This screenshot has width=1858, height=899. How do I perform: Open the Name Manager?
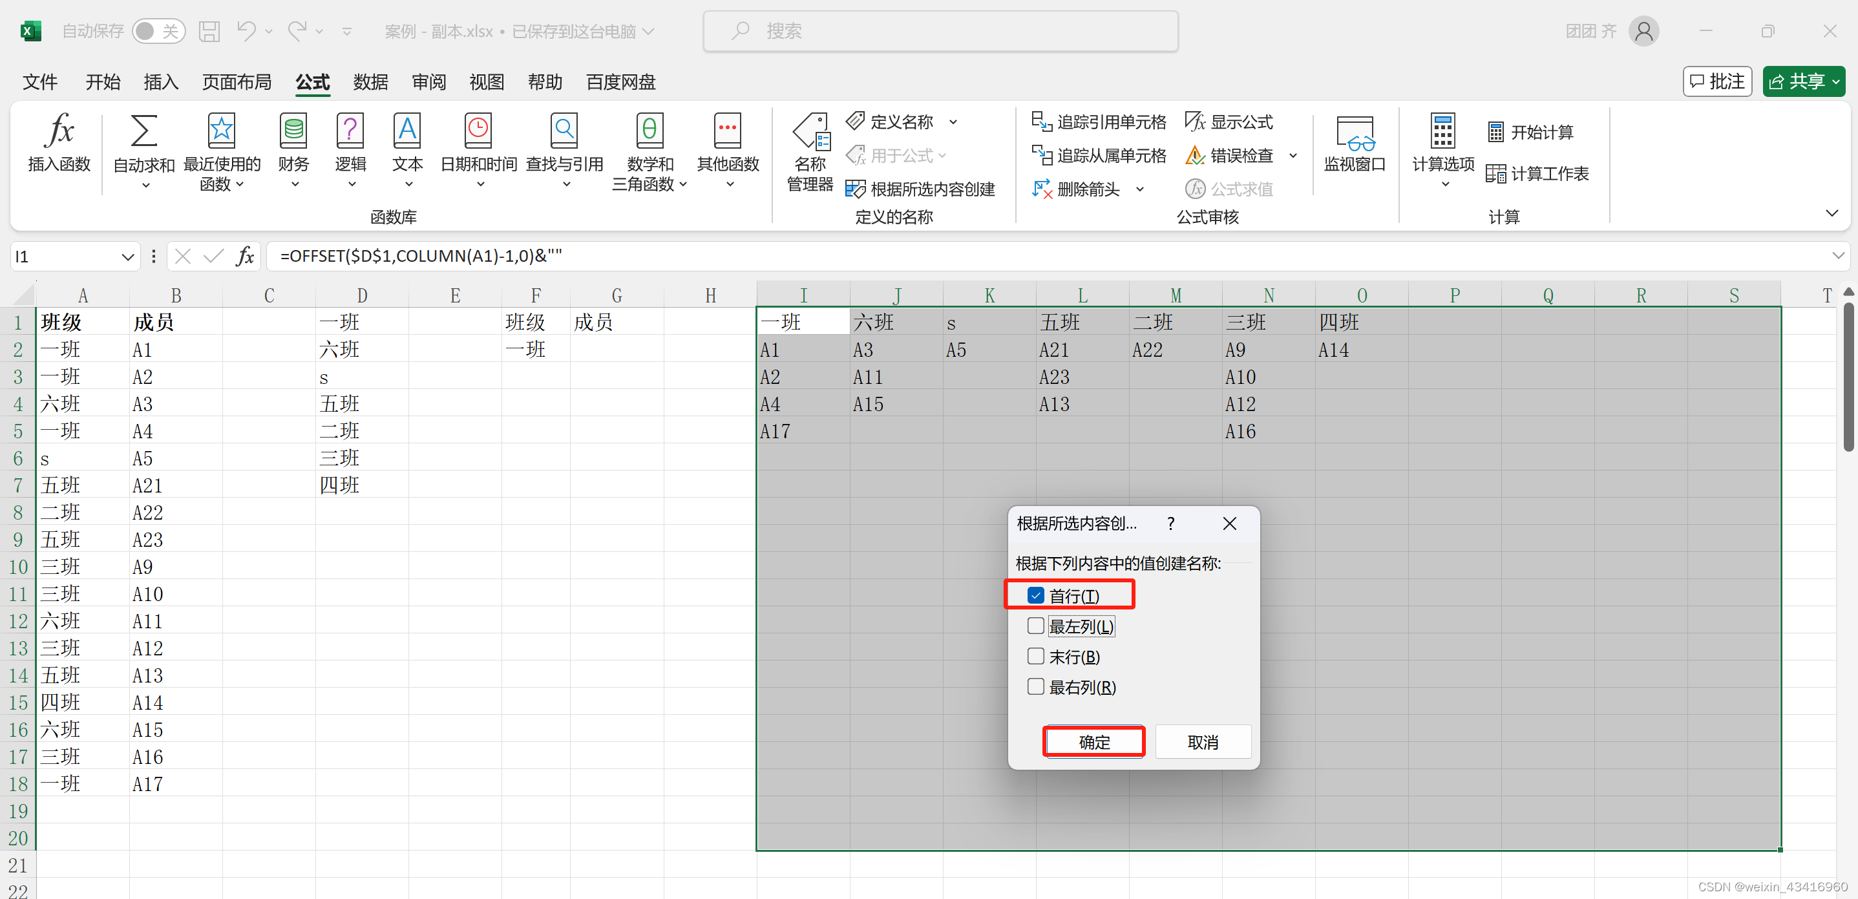pos(810,153)
